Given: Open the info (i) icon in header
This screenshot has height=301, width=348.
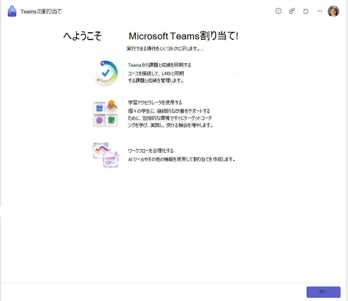Looking at the screenshot, I should point(278,11).
